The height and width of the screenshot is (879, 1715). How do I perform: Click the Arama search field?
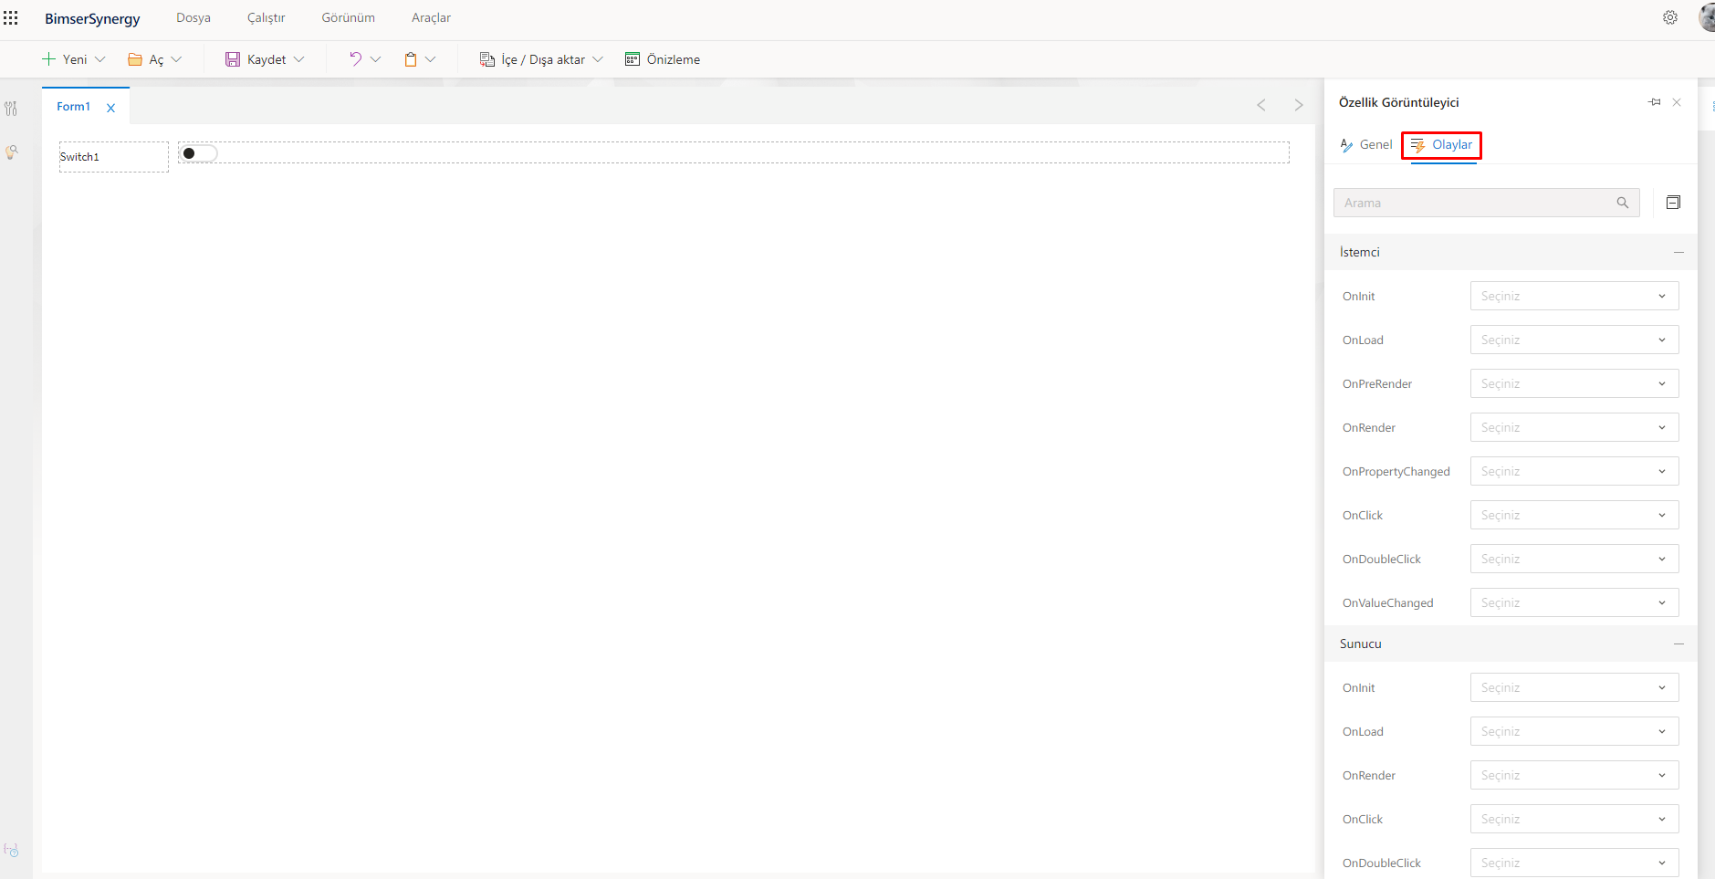tap(1486, 203)
